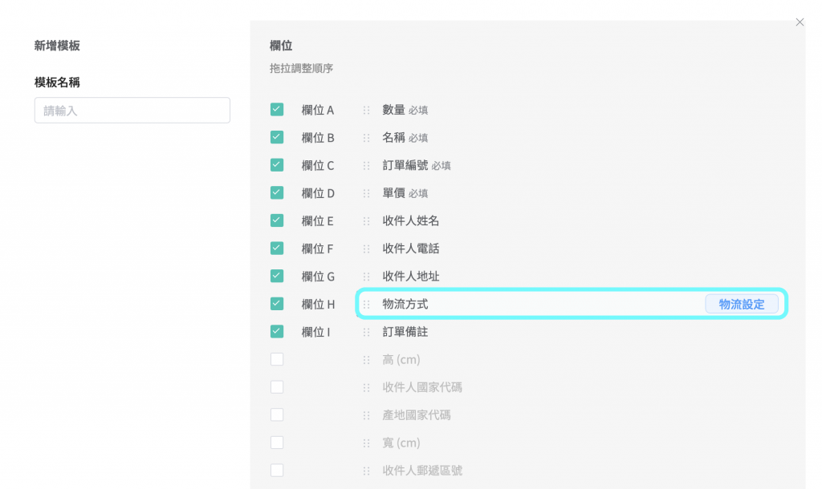Click the drag handle beside 名稱
The height and width of the screenshot is (489, 822).
(367, 138)
